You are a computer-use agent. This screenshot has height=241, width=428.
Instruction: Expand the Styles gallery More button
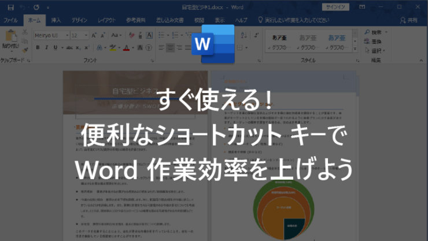point(355,49)
